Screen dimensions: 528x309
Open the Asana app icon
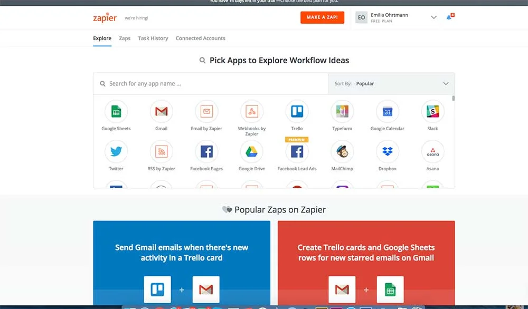(x=433, y=151)
